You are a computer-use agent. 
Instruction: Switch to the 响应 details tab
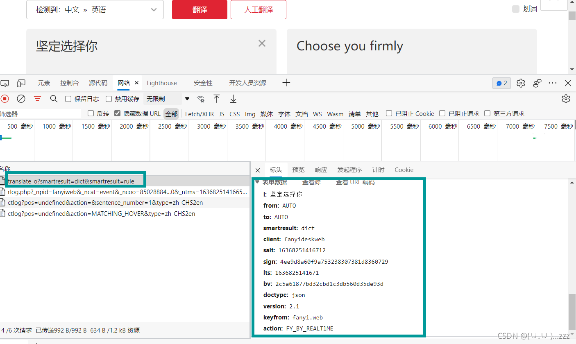pos(321,170)
